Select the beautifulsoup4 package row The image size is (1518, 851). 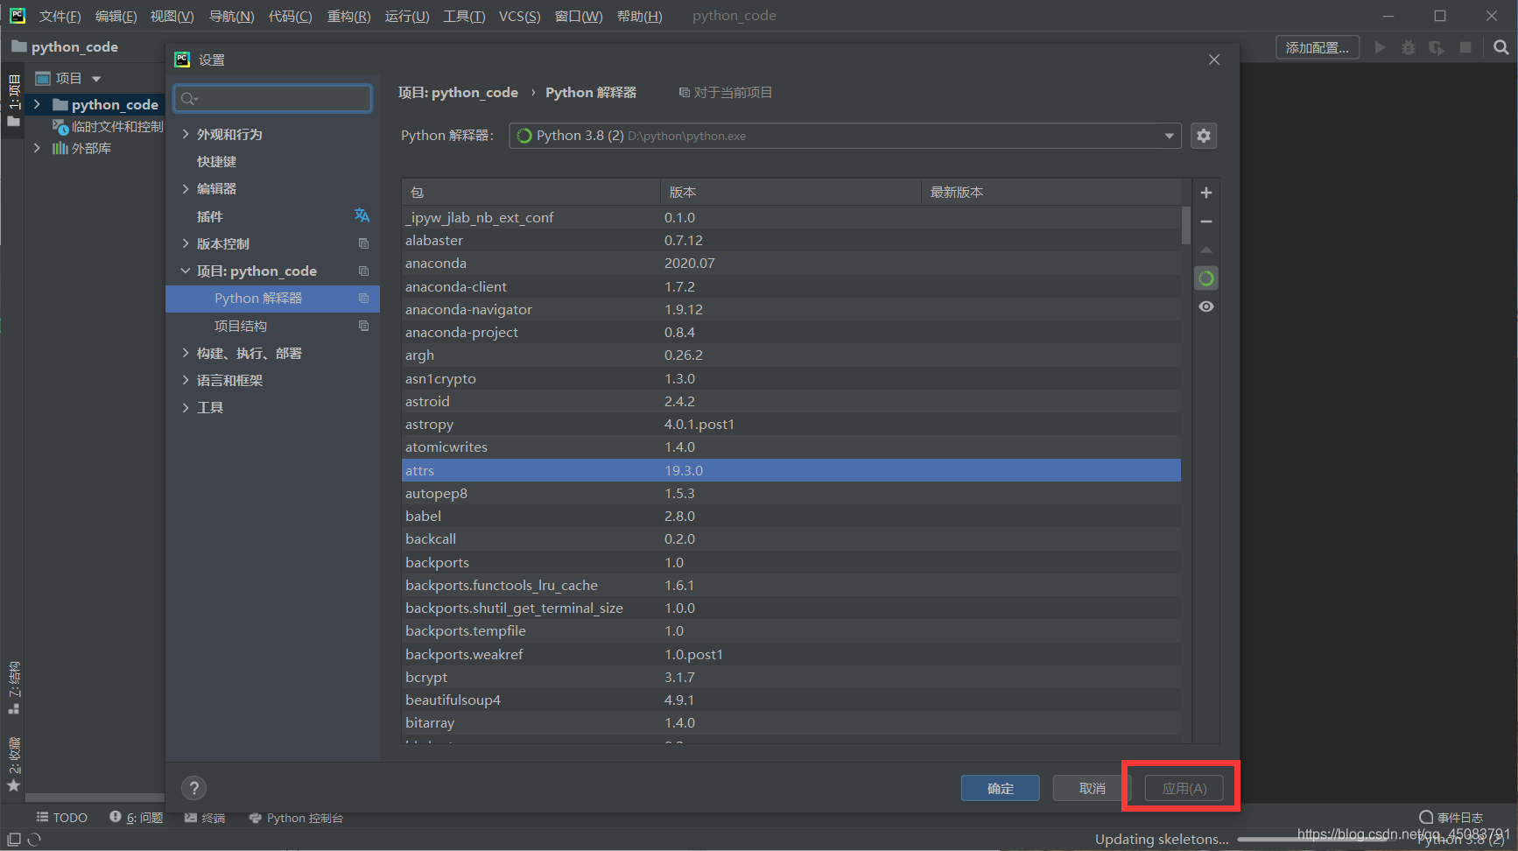tap(791, 700)
